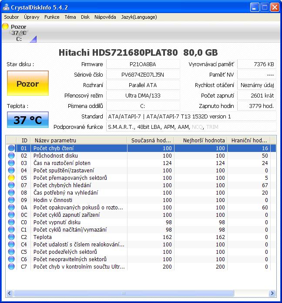Open the Soubor menu
282x303 pixels.
pyautogui.click(x=11, y=17)
